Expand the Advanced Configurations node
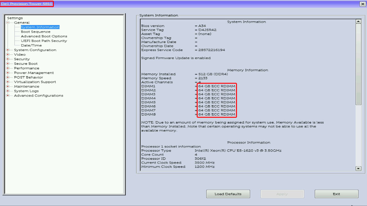Viewport: 367px width, 206px height. 8,96
